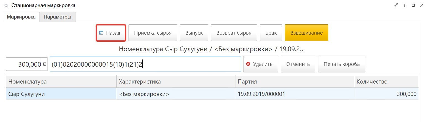Add form to favorites with star icon
Viewport: 427px width, 122px height.
pyautogui.click(x=6, y=6)
